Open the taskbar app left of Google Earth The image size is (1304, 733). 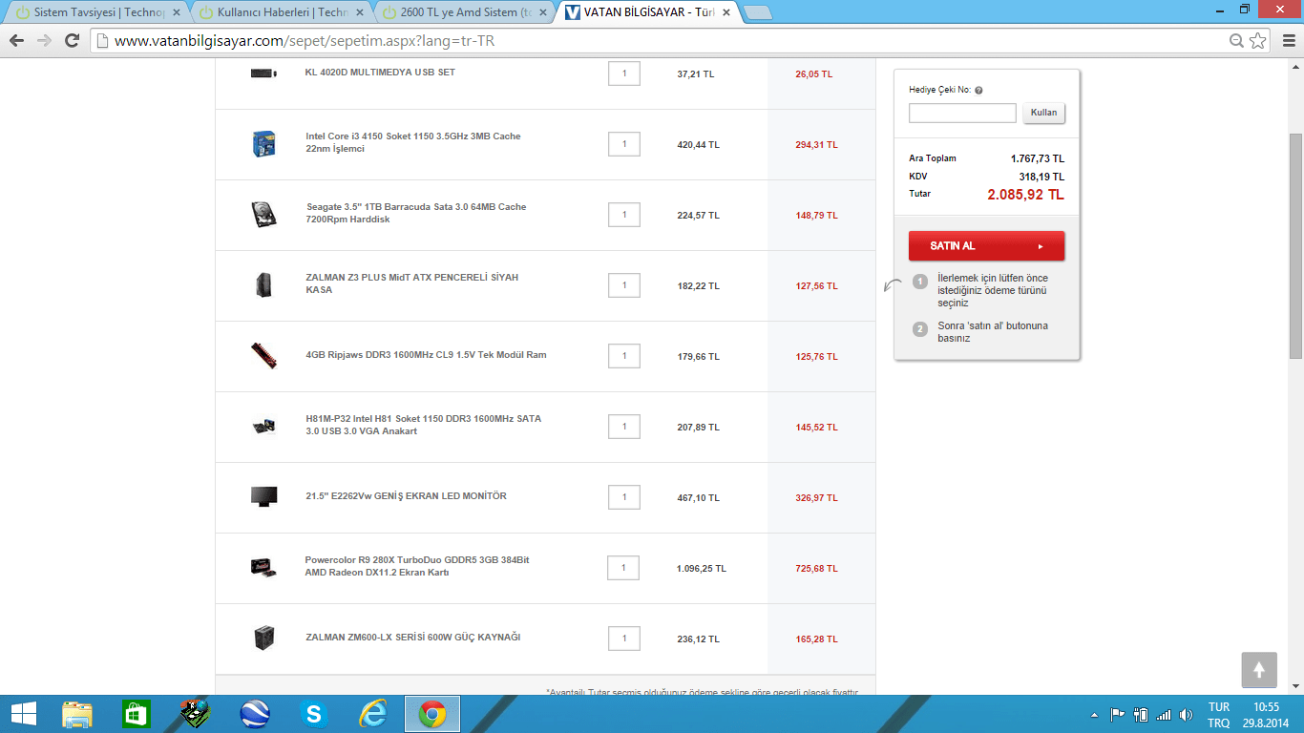196,714
